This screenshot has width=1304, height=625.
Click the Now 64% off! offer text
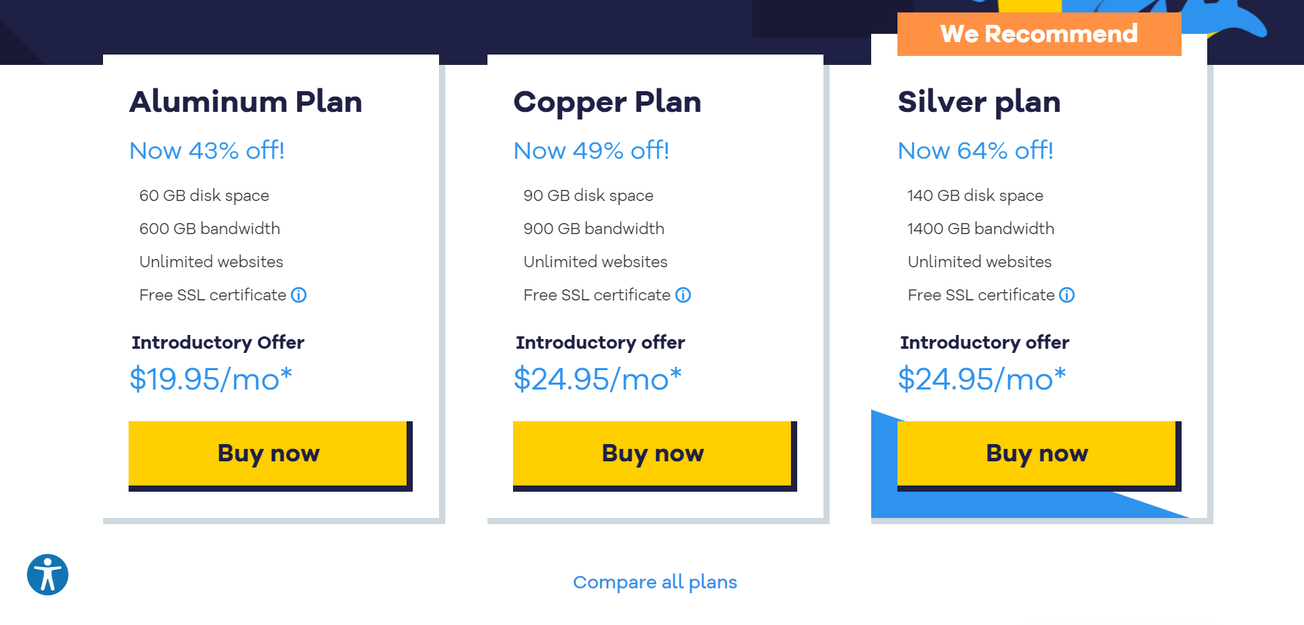(x=976, y=150)
